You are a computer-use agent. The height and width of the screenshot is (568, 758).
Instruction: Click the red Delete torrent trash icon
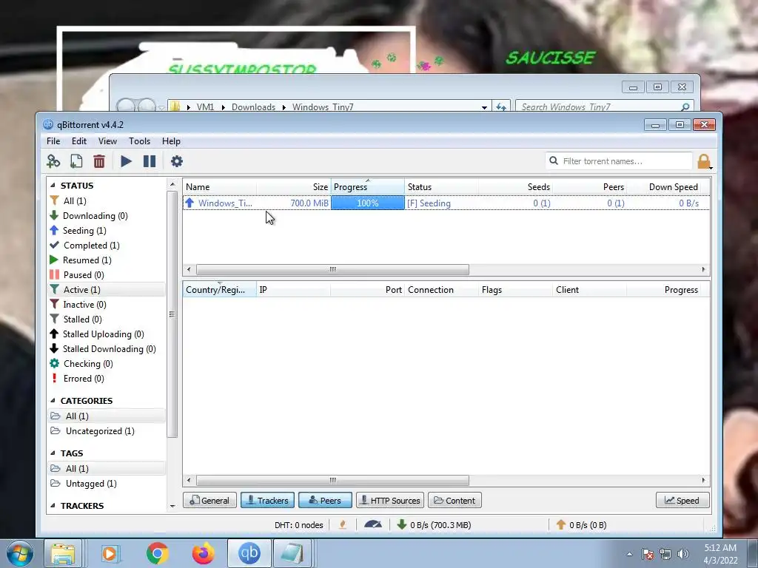99,161
